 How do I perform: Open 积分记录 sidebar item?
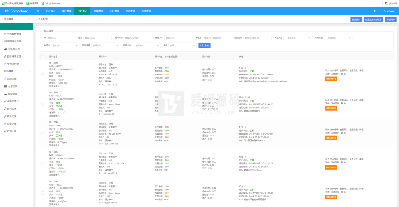(x=16, y=116)
